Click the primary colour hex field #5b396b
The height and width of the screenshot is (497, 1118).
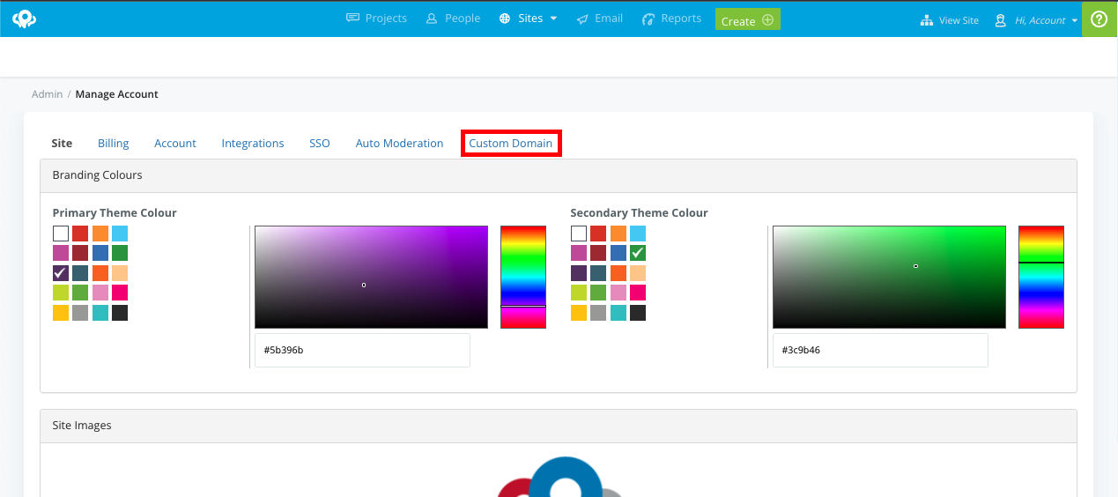362,350
